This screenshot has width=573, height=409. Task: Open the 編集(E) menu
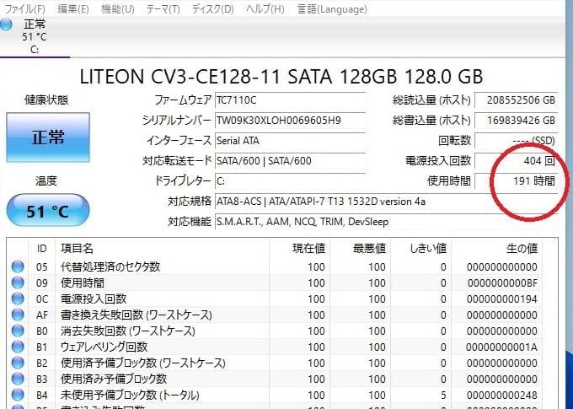point(73,8)
